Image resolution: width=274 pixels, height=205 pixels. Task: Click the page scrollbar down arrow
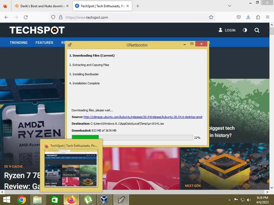point(272,188)
